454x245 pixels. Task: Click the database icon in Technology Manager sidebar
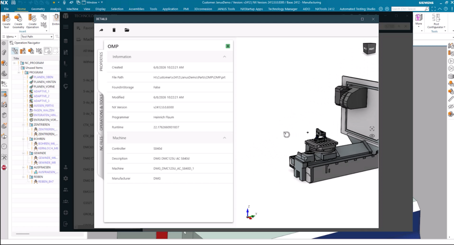[66, 41]
